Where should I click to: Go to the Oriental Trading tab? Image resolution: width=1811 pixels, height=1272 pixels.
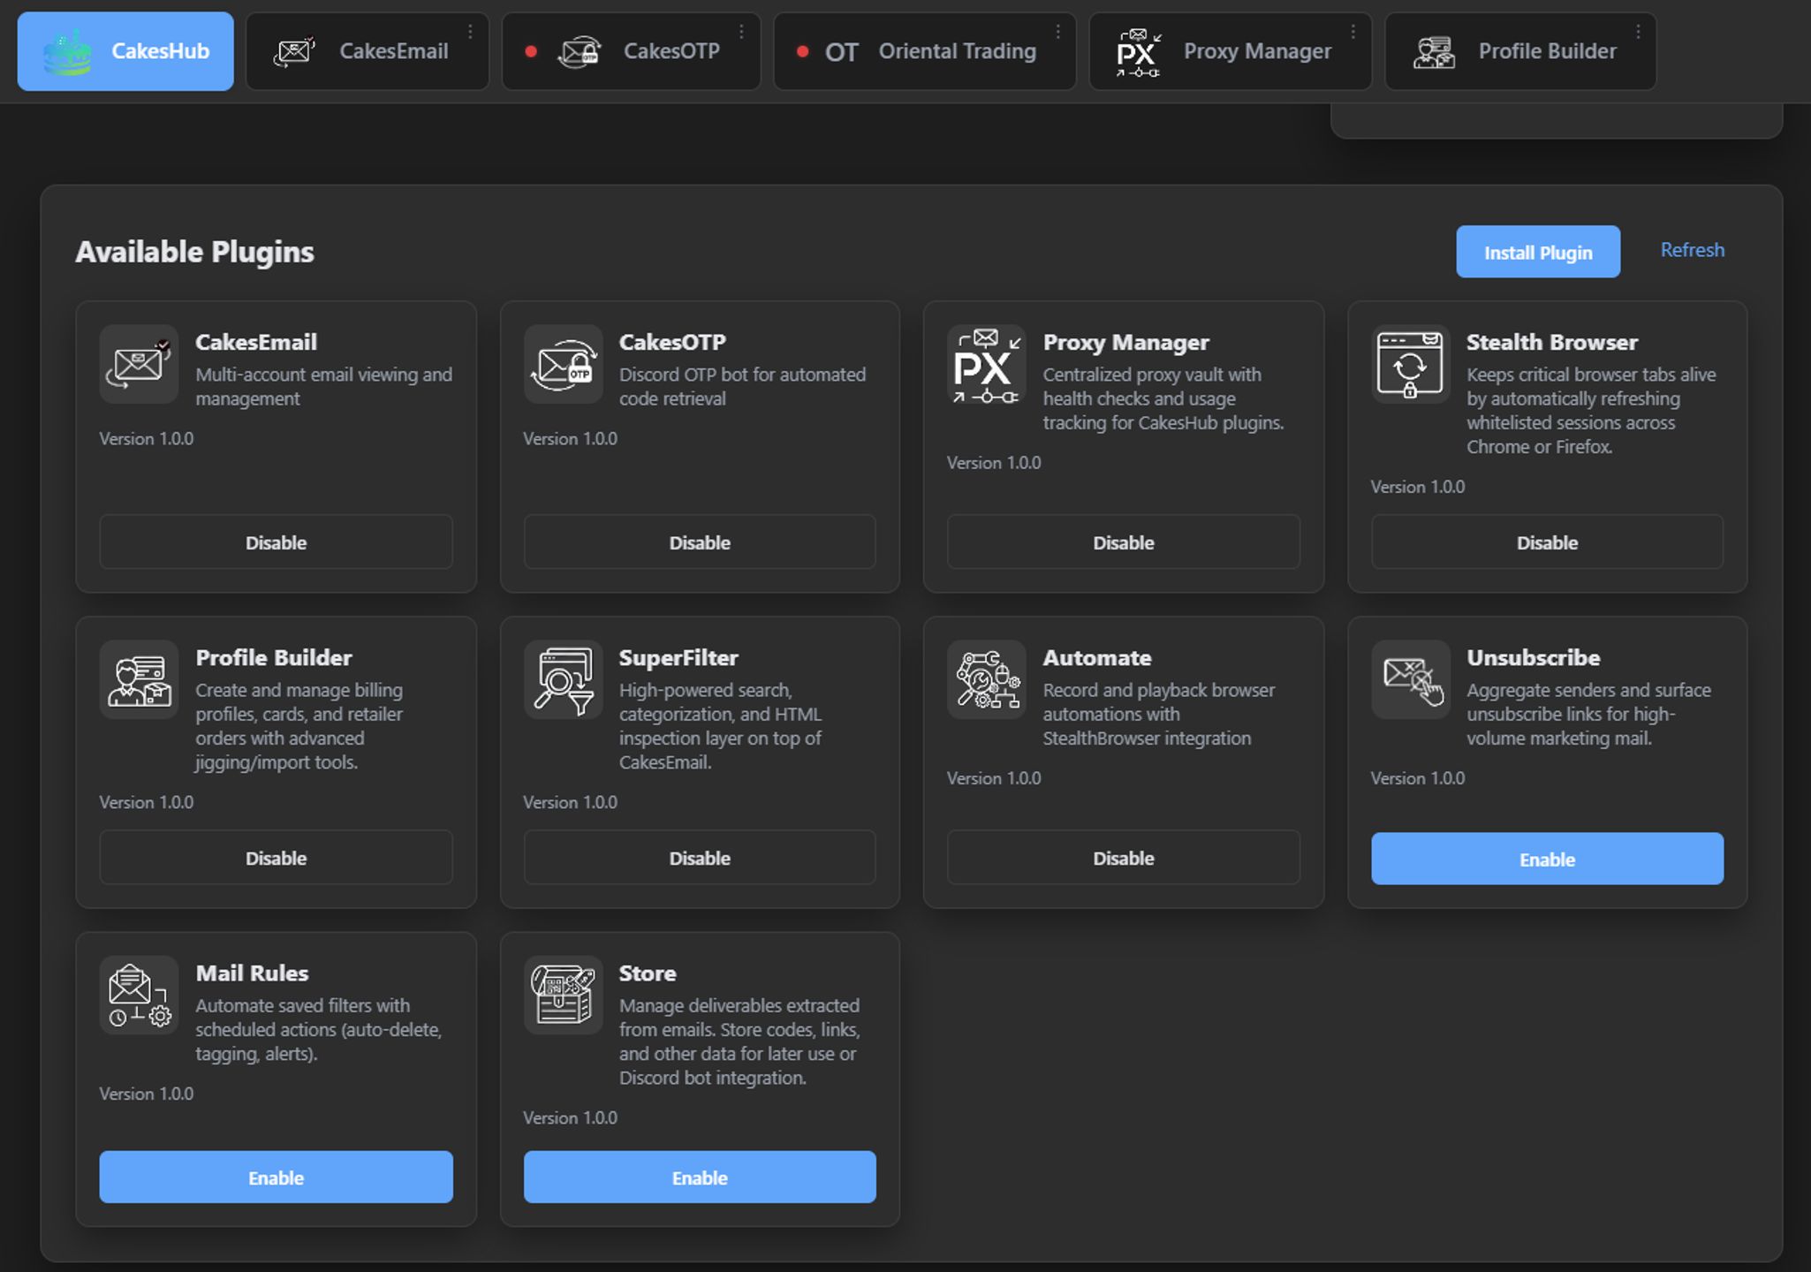click(x=925, y=51)
